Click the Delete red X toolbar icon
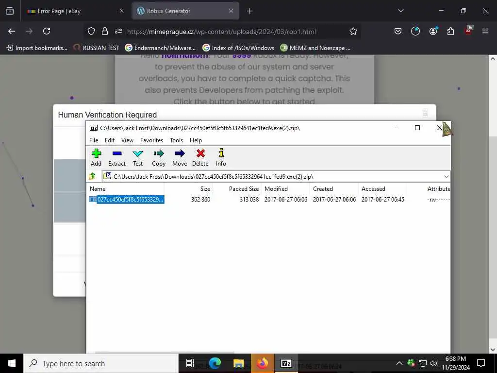This screenshot has height=373, width=497. pyautogui.click(x=200, y=157)
